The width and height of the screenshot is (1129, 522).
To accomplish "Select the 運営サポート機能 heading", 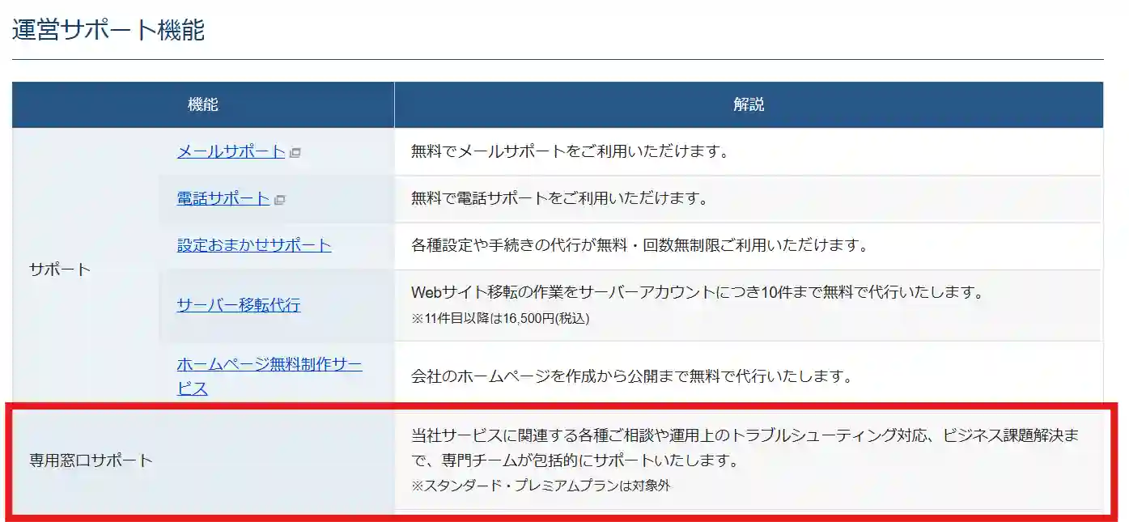I will 108,30.
